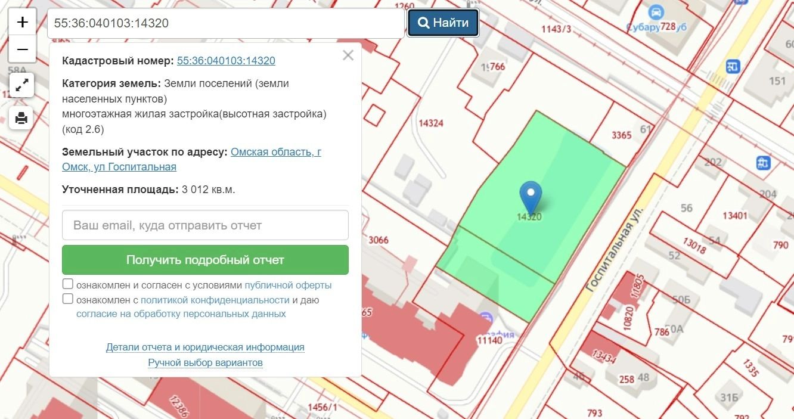The height and width of the screenshot is (419, 794).
Task: Focus the email input for the report
Action: [x=205, y=225]
